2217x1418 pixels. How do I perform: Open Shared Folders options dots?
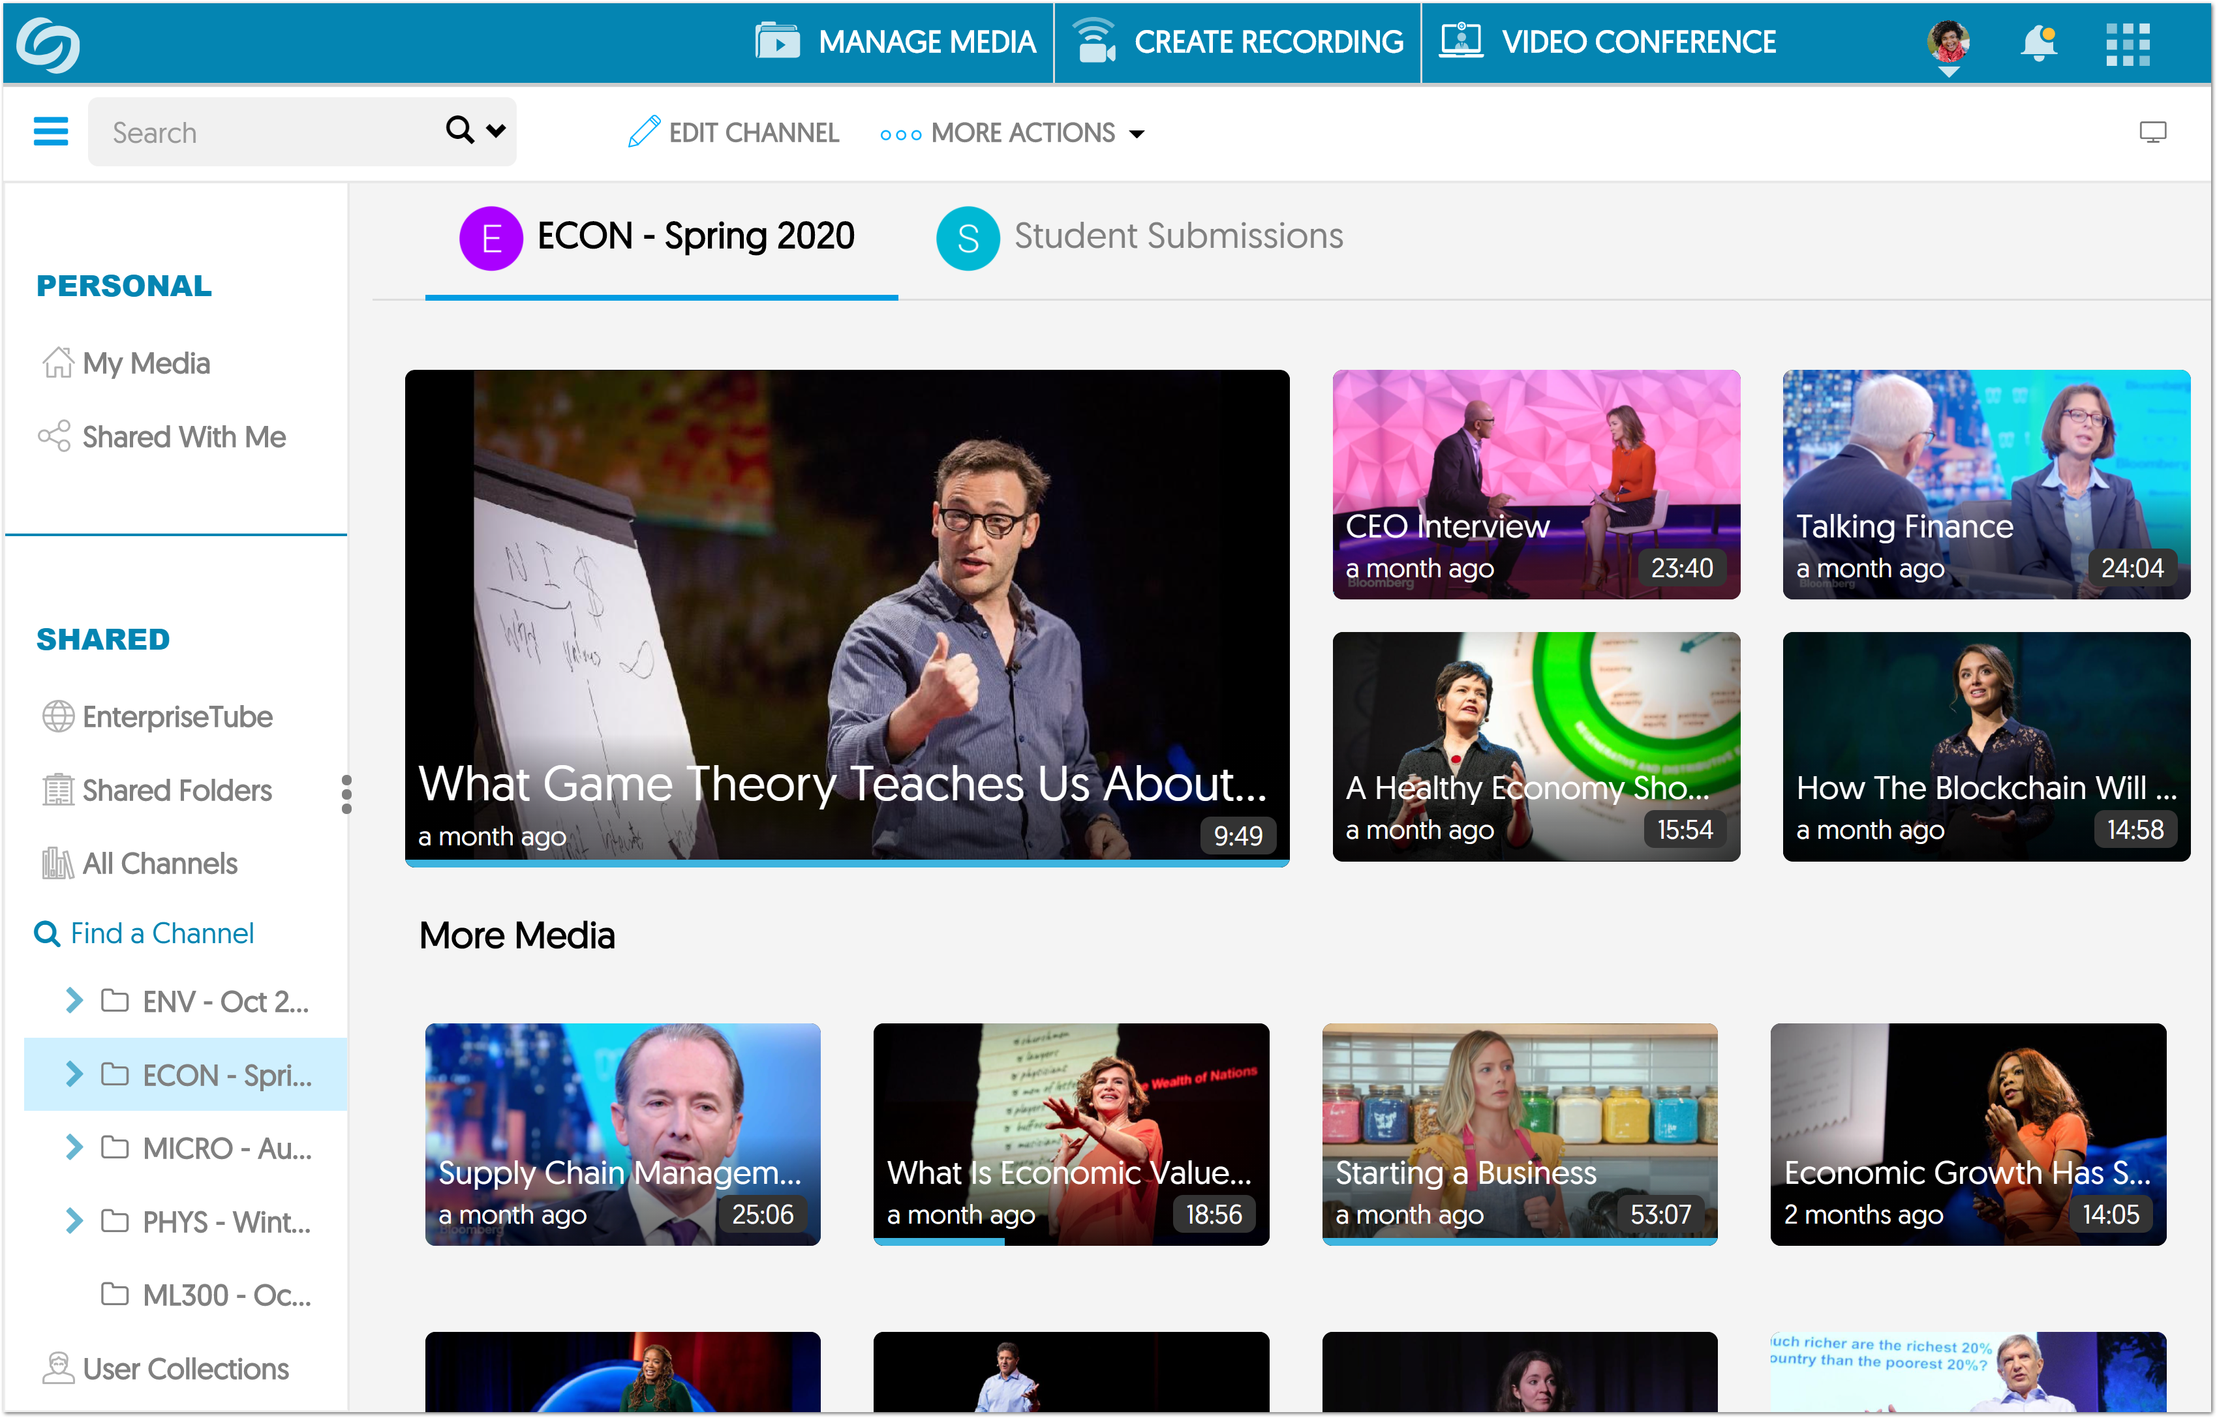[346, 794]
